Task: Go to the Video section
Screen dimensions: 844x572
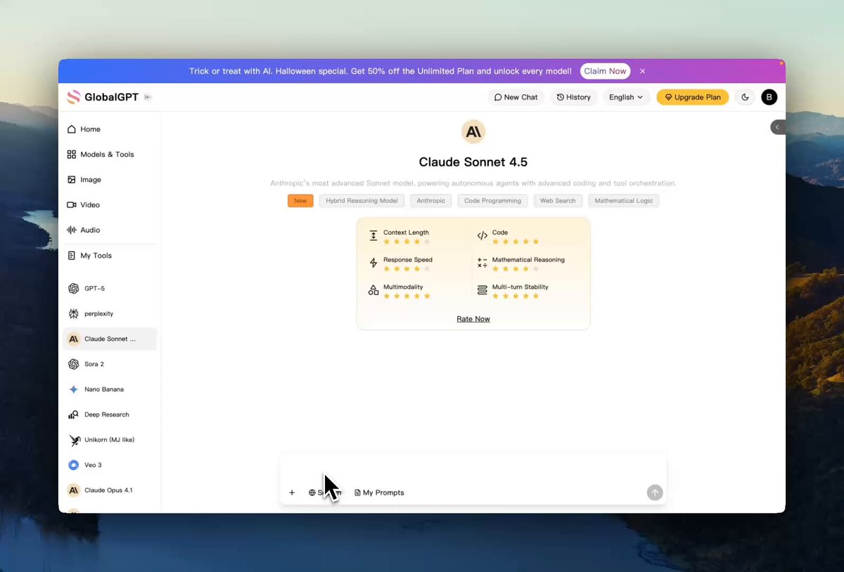Action: click(x=110, y=205)
